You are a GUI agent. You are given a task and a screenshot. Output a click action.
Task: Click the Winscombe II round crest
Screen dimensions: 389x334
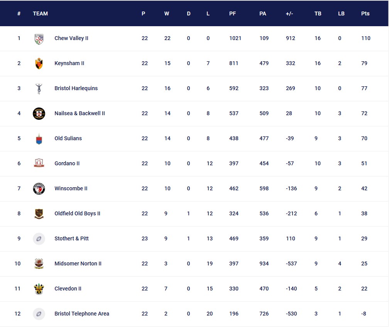coord(39,189)
